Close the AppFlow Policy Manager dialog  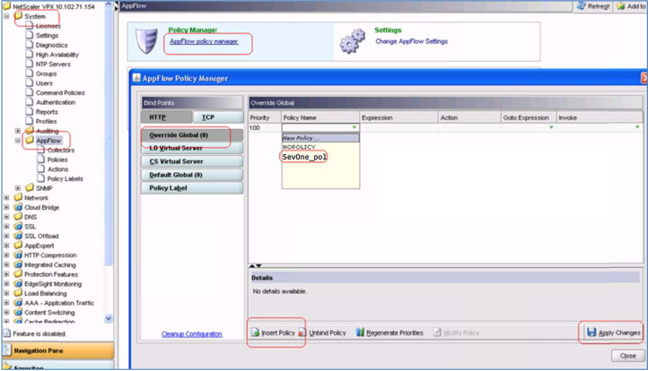tap(627, 356)
